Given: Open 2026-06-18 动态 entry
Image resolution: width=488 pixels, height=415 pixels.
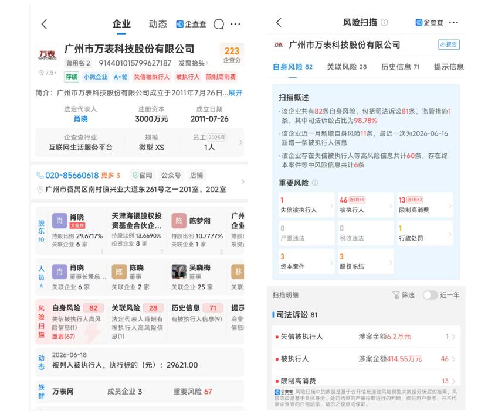Looking at the screenshot, I should (140, 361).
